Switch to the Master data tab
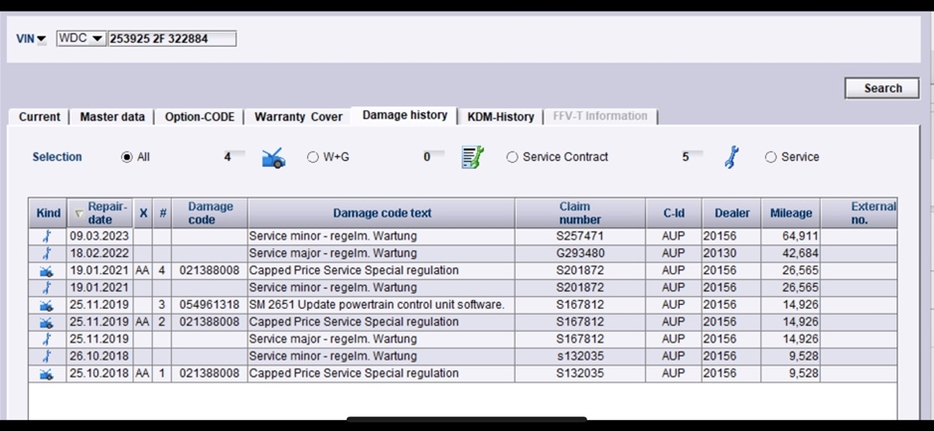Image resolution: width=934 pixels, height=431 pixels. pos(111,116)
